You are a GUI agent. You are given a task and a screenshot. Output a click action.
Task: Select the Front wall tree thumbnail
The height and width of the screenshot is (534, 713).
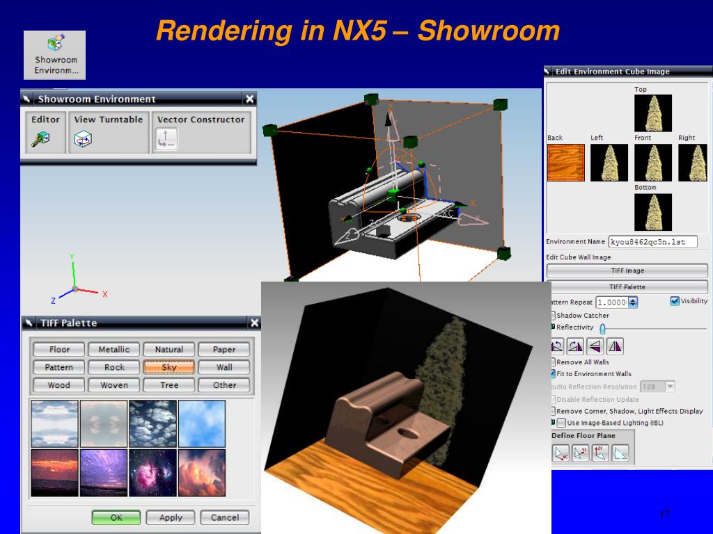653,163
